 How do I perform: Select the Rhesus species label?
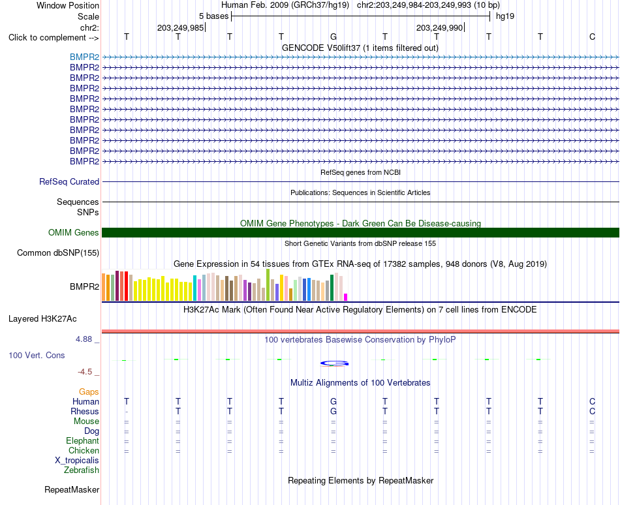[x=85, y=411]
